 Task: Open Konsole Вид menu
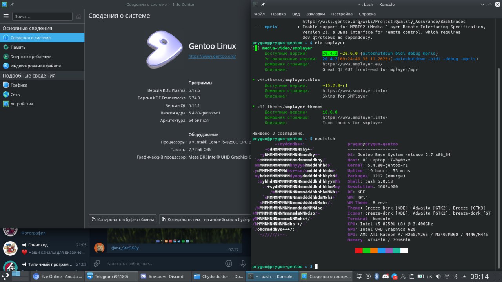click(296, 14)
